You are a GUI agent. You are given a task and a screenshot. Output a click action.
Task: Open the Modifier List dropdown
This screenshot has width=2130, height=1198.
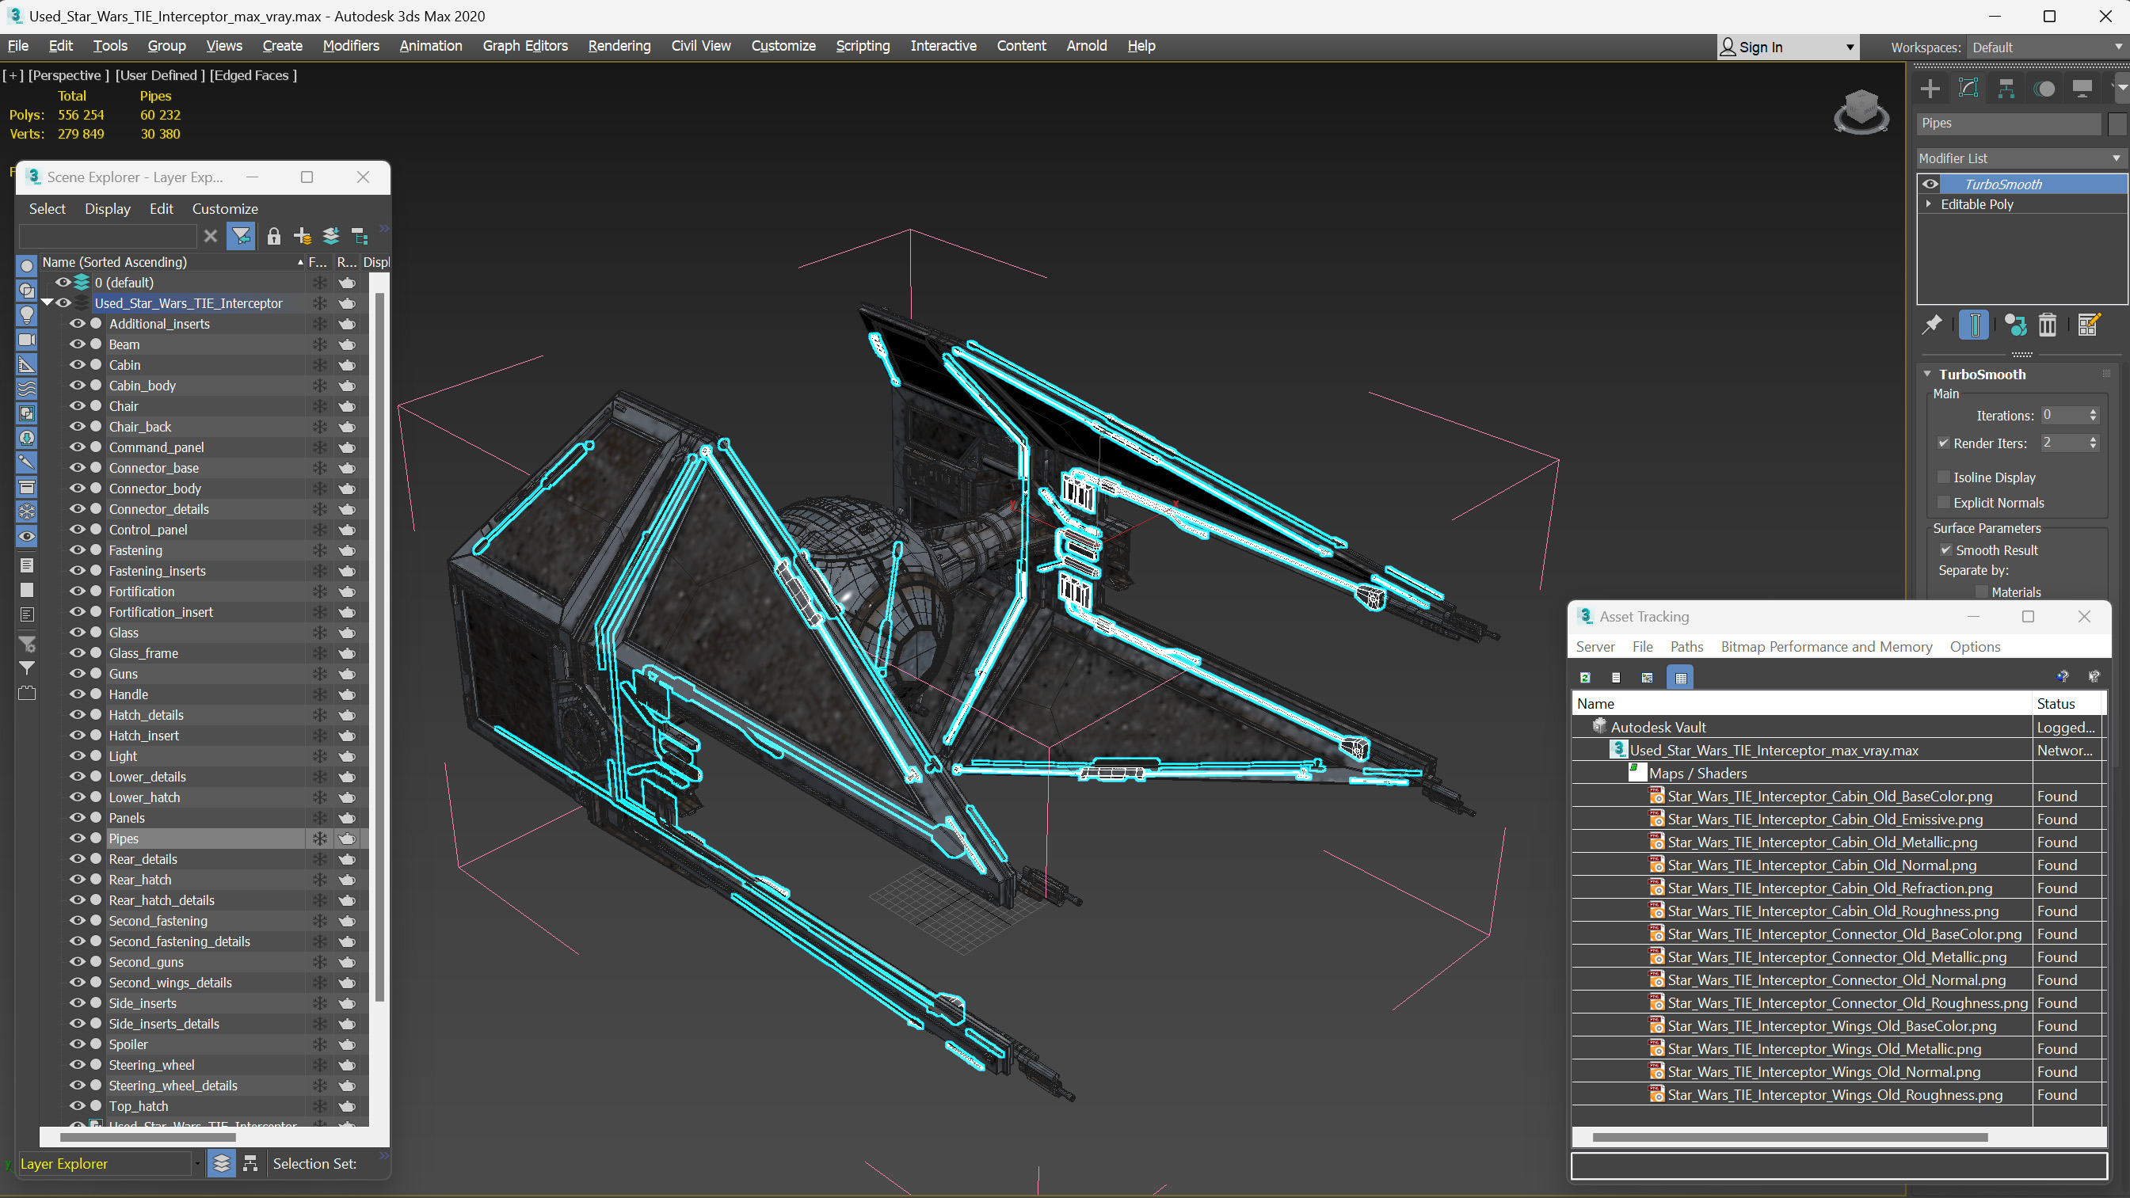(x=2021, y=158)
